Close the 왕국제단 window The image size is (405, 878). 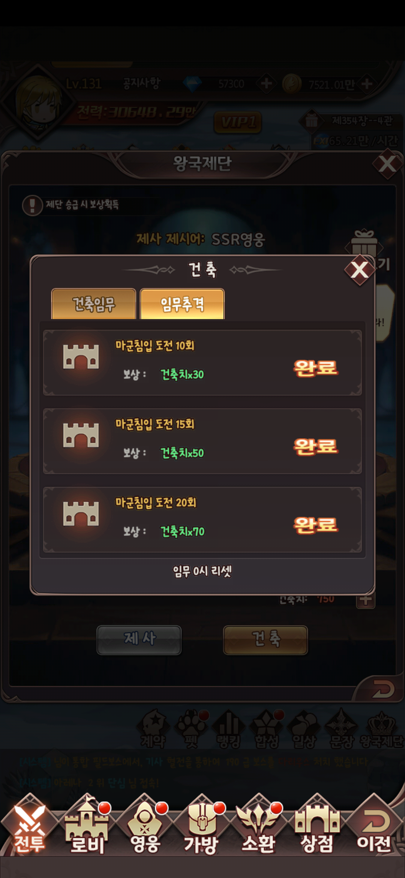point(387,164)
